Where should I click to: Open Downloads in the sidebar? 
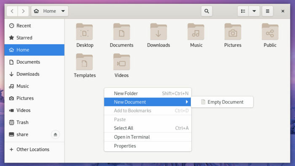pos(35,74)
